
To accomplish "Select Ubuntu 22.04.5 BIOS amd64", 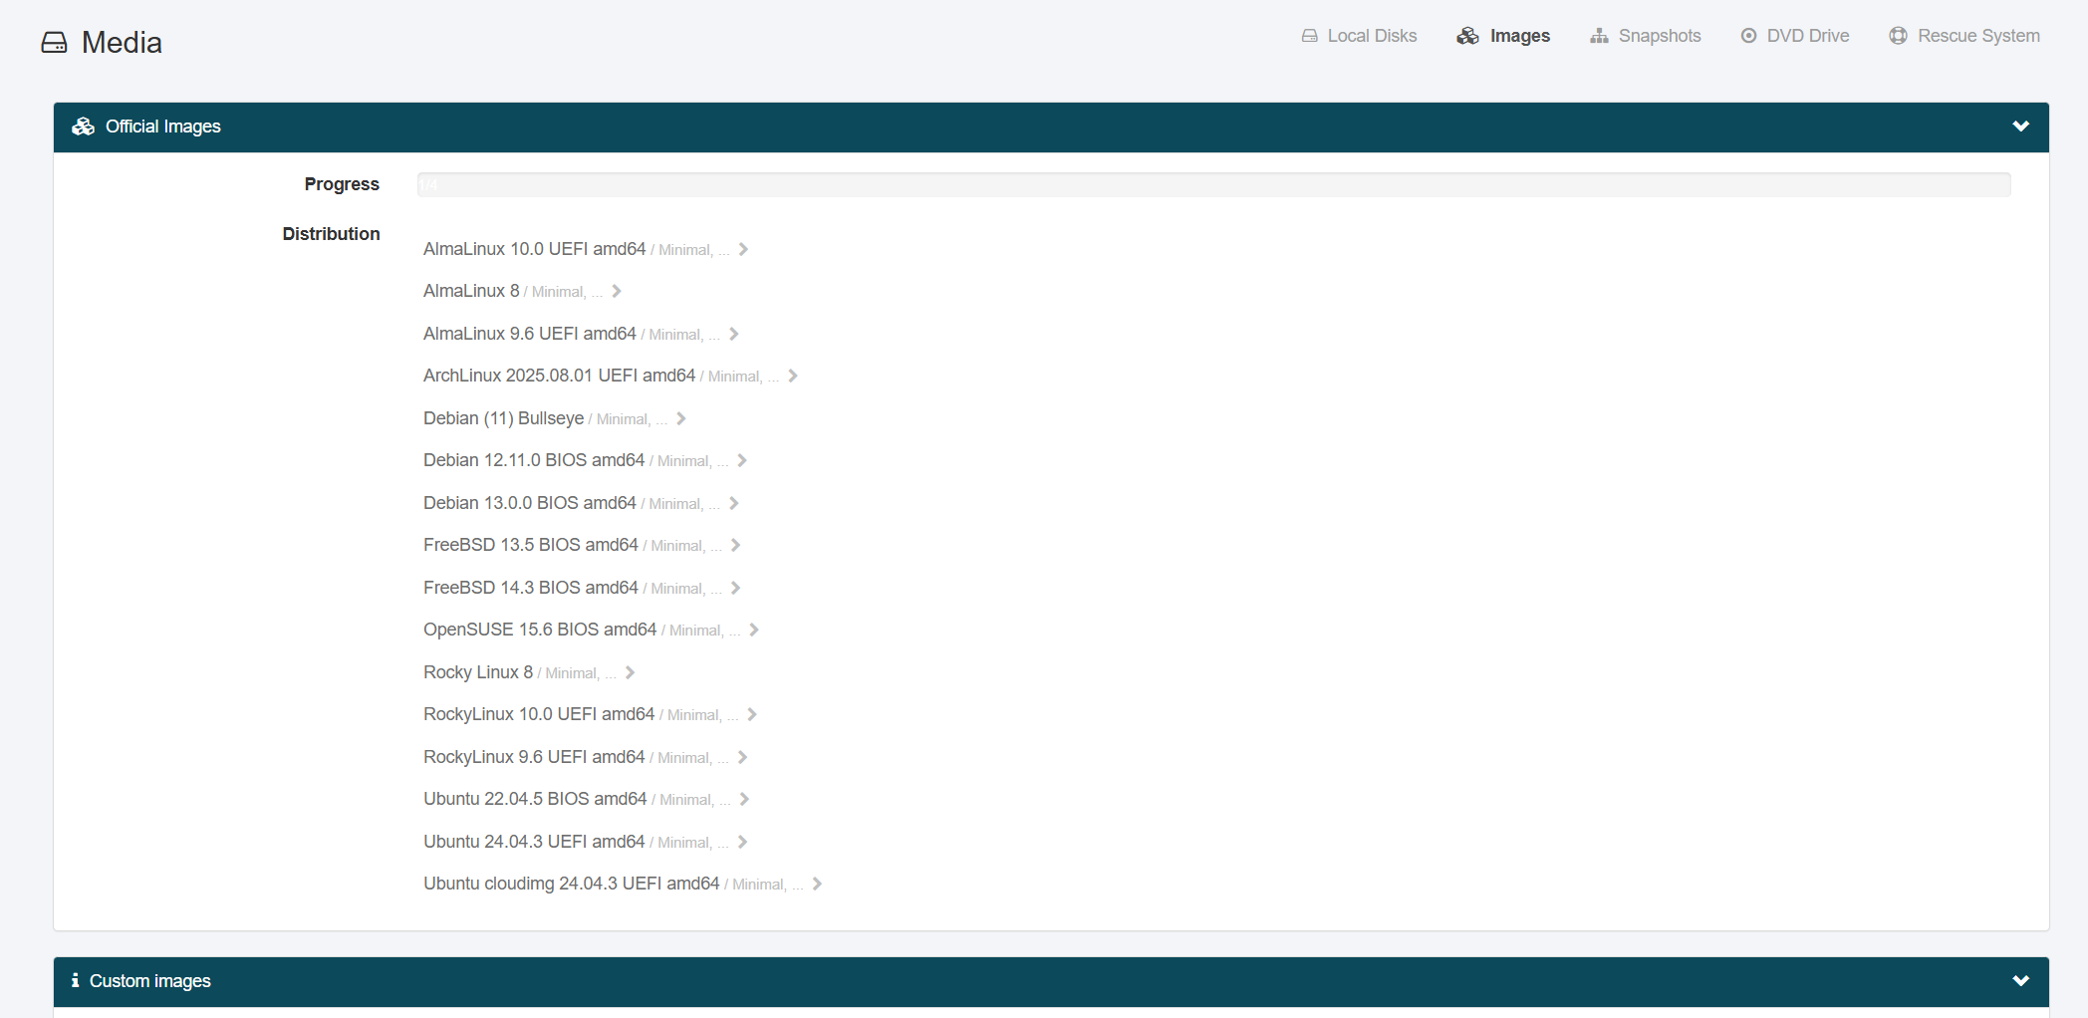I will pos(535,799).
